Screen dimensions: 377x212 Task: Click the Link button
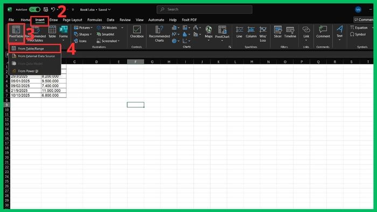(306, 33)
